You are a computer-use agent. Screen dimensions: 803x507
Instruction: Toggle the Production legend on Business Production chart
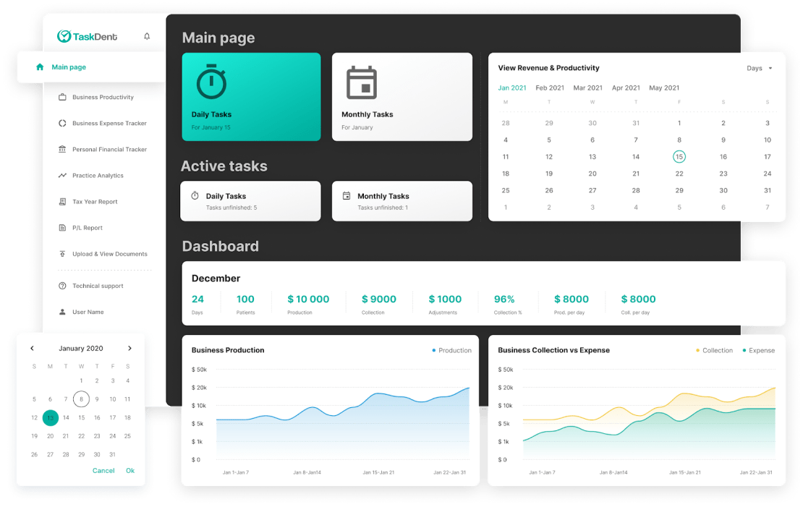pos(451,349)
